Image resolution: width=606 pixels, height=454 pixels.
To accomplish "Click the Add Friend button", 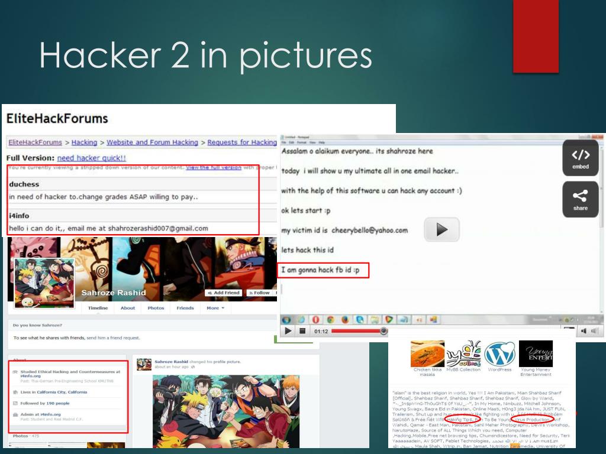I will tap(223, 293).
